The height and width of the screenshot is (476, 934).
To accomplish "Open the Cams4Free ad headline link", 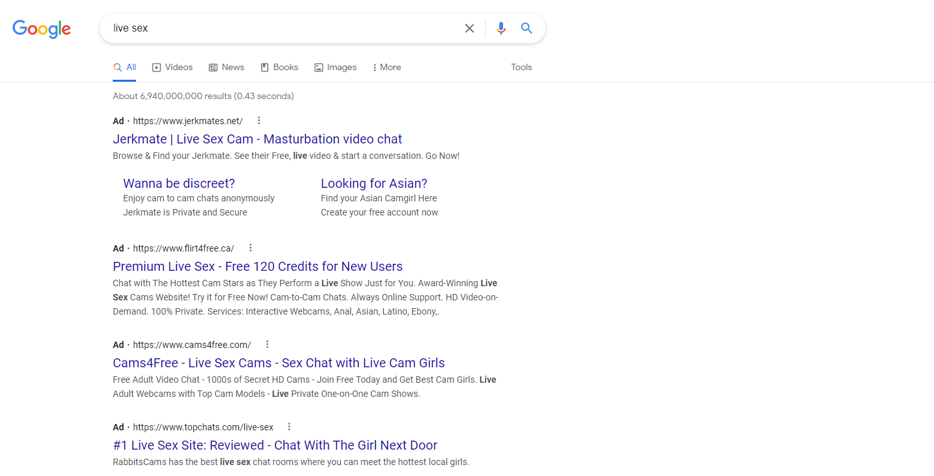I will click(279, 363).
